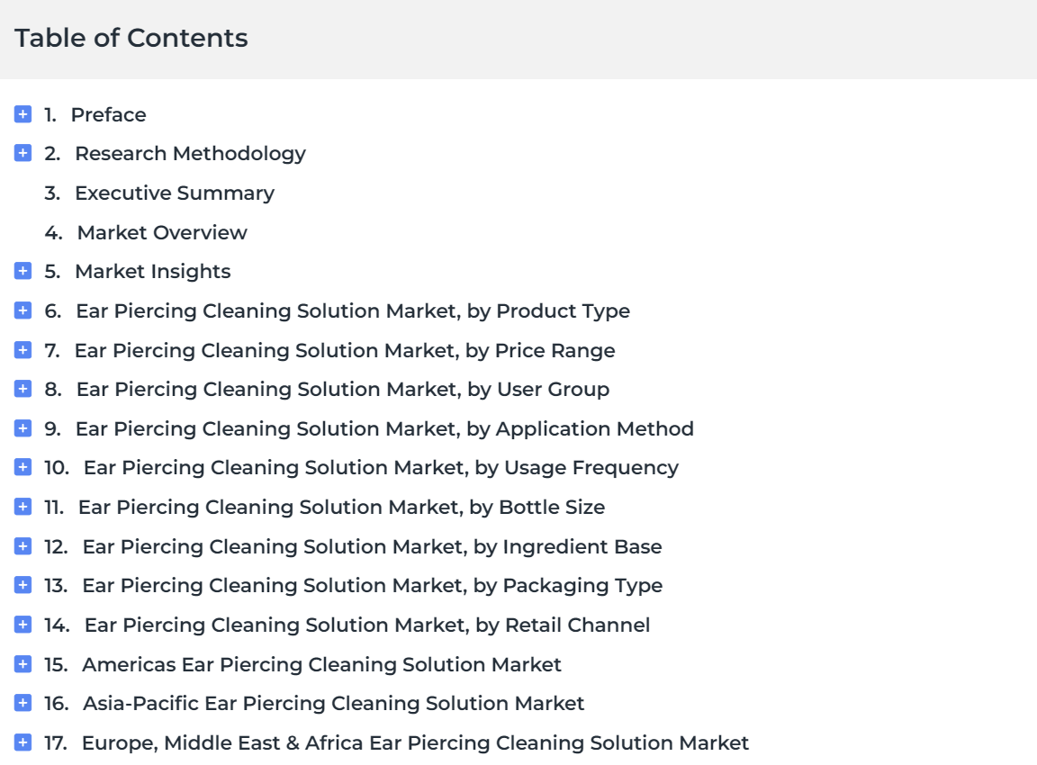Open the Market Overview entry
Viewport: 1037px width, 765px height.
[x=162, y=233]
